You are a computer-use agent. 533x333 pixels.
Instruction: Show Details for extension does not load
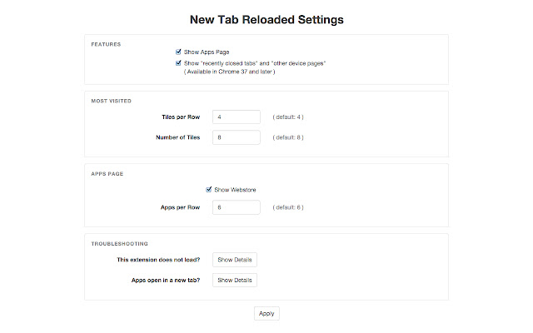pos(235,260)
